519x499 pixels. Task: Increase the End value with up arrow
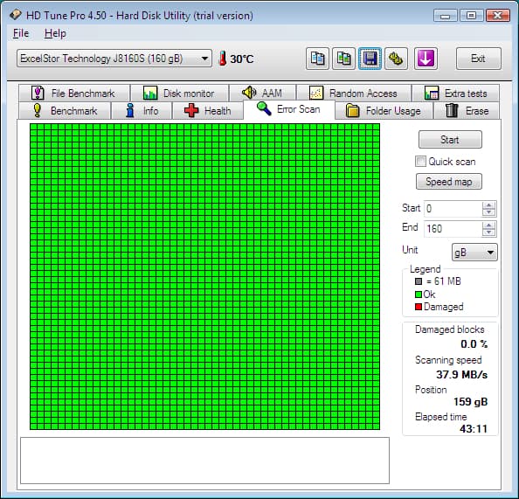[489, 225]
